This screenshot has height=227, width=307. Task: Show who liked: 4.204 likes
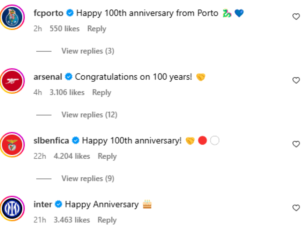click(x=72, y=156)
